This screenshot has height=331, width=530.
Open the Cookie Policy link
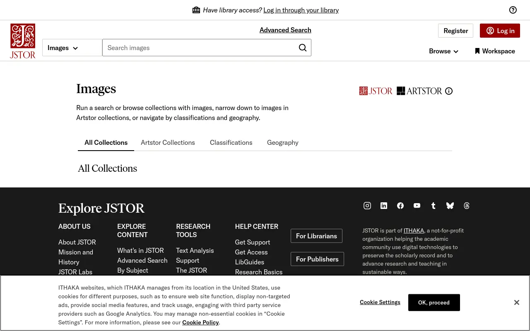[200, 322]
